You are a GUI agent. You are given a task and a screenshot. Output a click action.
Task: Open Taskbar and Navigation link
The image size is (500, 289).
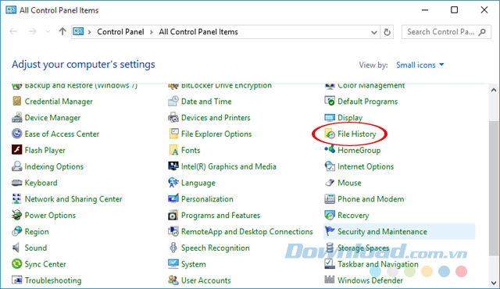(378, 264)
